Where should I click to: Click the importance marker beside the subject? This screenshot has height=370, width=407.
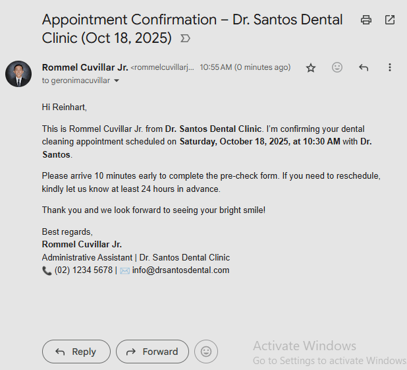185,39
